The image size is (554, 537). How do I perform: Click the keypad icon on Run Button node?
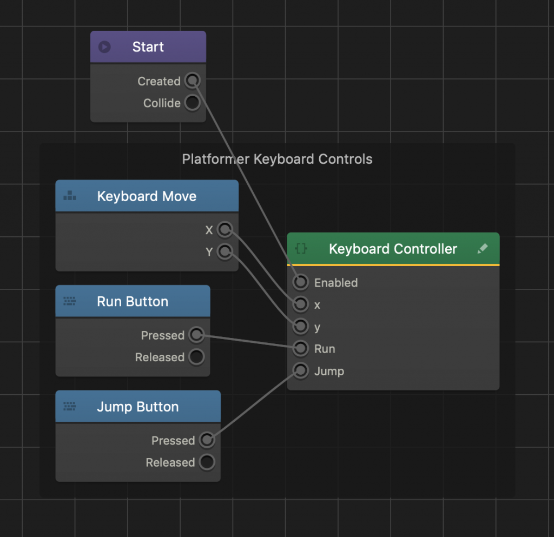69,301
